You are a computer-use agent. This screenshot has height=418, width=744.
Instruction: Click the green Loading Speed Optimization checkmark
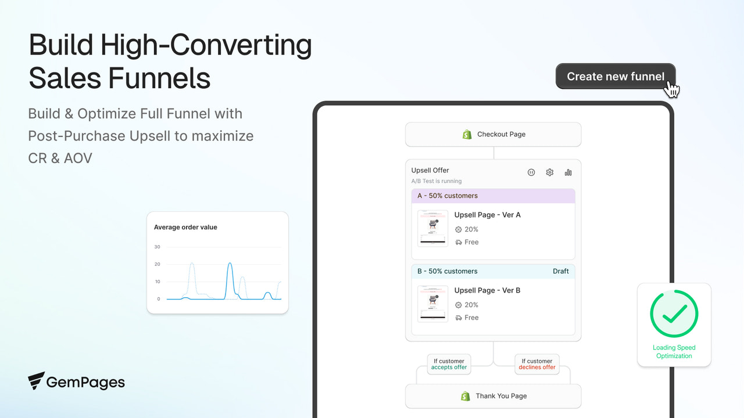pos(674,313)
